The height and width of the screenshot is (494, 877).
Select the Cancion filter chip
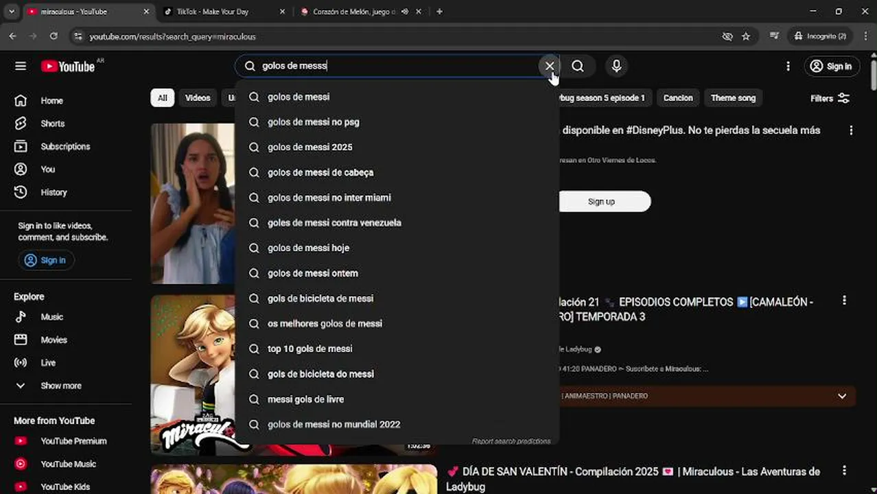point(678,98)
